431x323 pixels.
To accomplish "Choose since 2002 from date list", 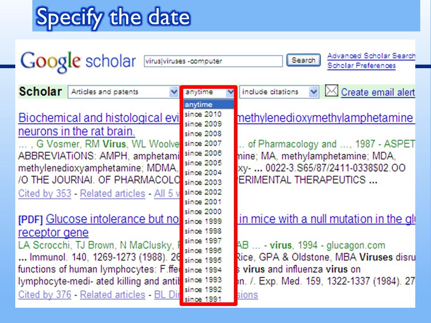I will 209,192.
